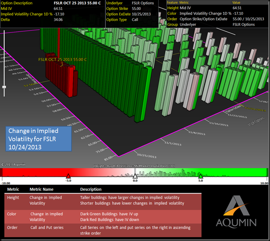Click the Metric Name column header
Viewport: 270px width, 241px height.
(42, 189)
